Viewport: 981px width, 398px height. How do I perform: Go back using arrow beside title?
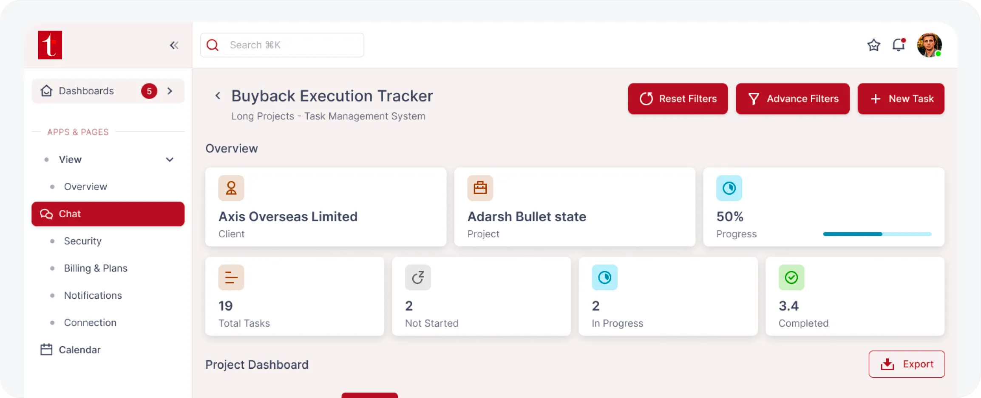tap(218, 96)
